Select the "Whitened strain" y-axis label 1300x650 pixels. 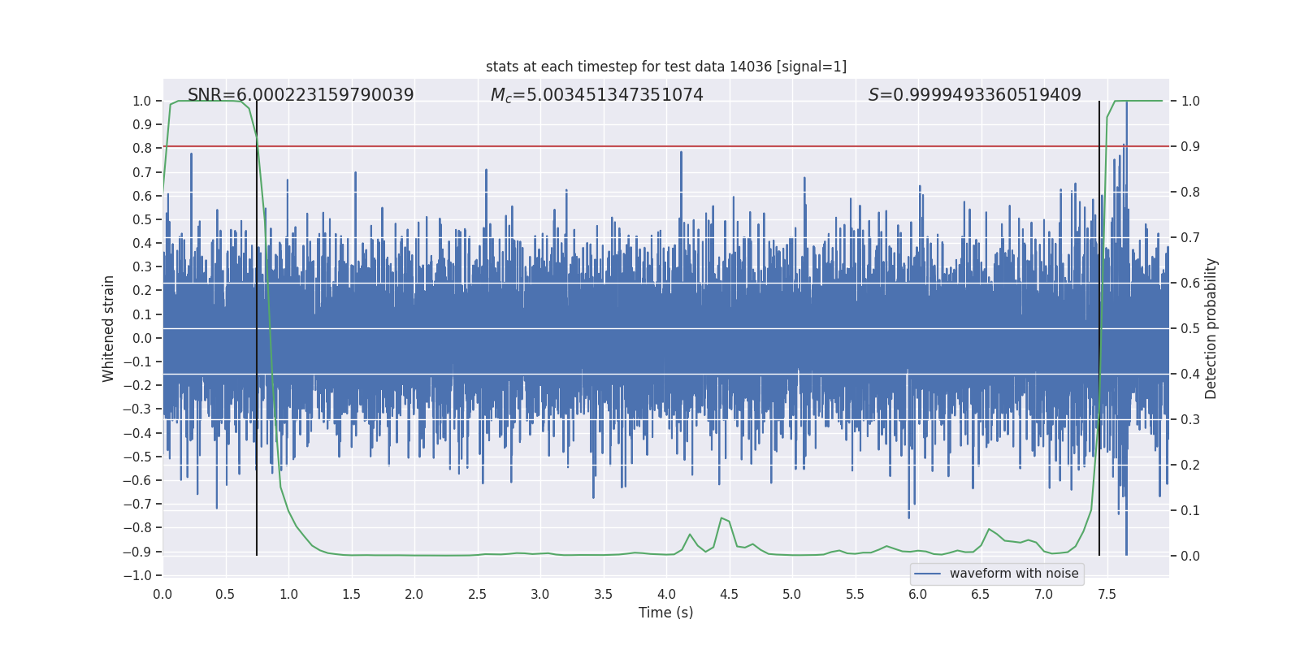109,328
